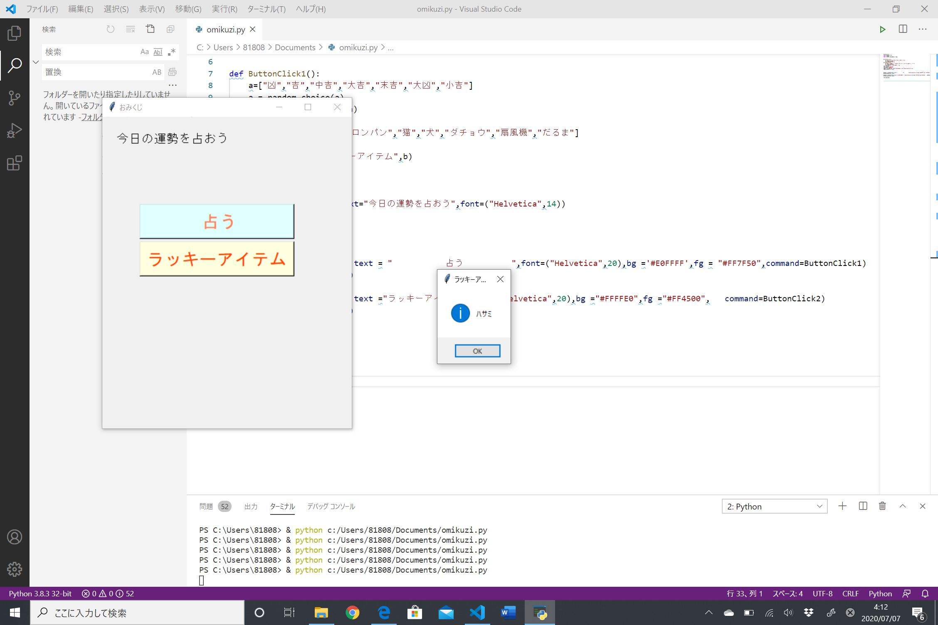
Task: Open ターミナル(T) menu
Action: 267,9
